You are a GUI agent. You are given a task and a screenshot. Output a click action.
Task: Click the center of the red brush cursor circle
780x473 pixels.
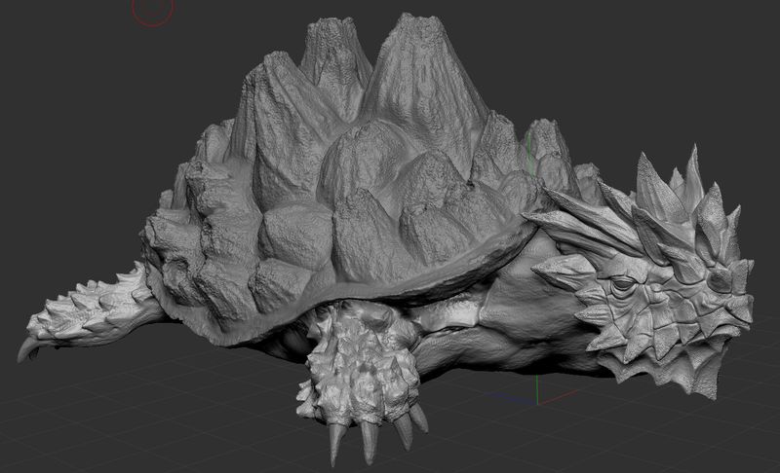[x=151, y=8]
